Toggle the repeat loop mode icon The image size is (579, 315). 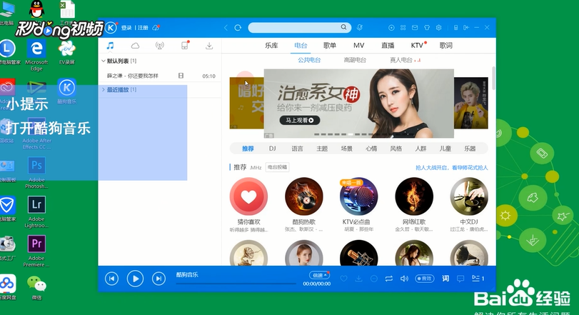pyautogui.click(x=389, y=279)
